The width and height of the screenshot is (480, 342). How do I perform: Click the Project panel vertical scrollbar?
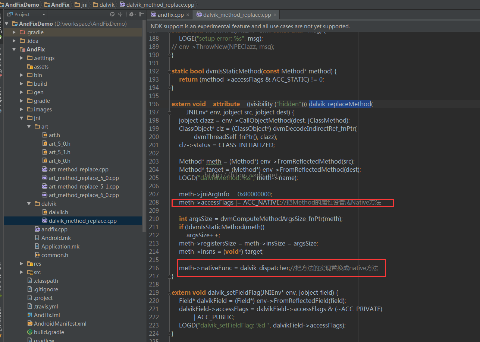[x=144, y=127]
